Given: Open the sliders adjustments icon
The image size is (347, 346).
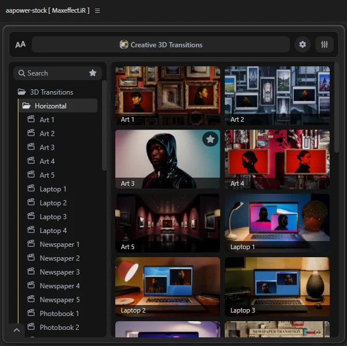Looking at the screenshot, I should (325, 44).
